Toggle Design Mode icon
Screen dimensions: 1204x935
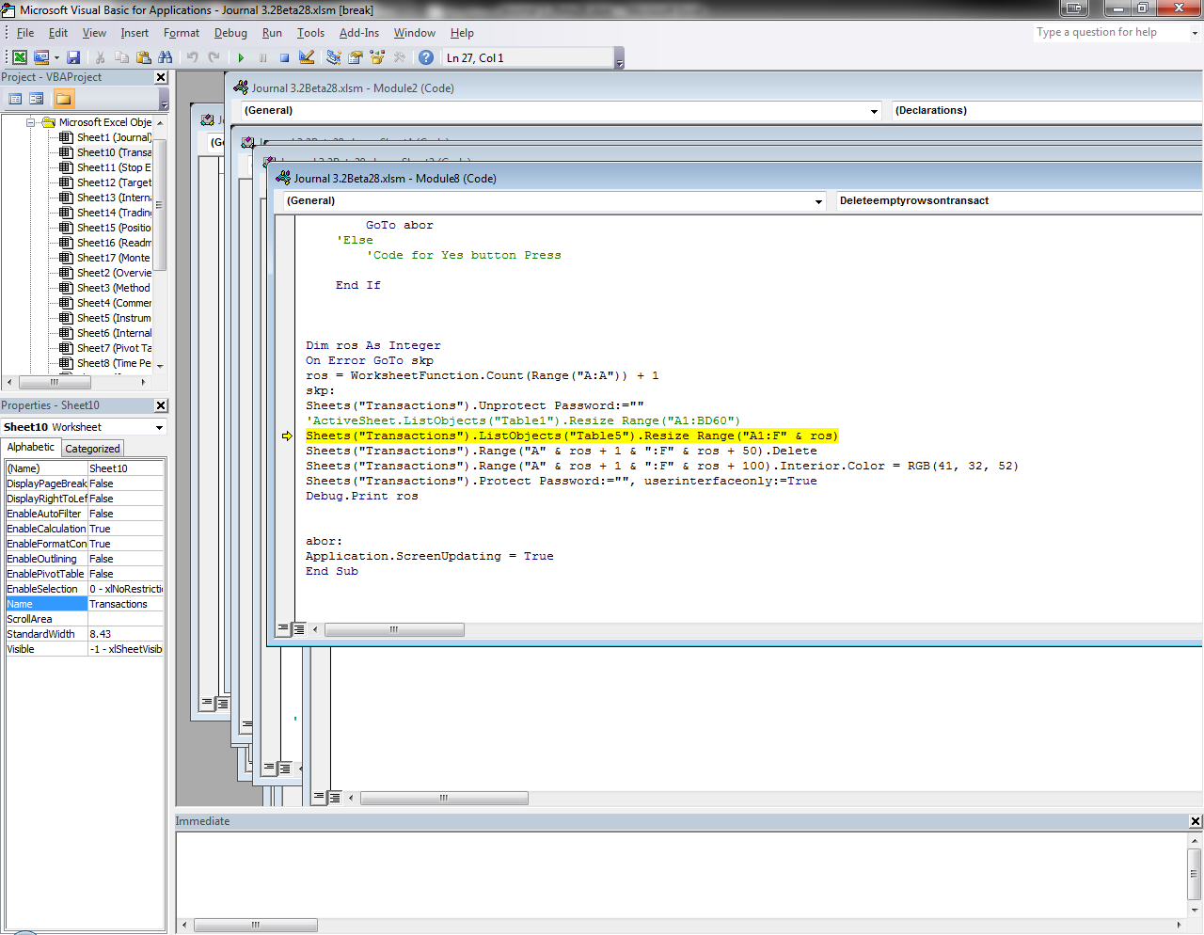pyautogui.click(x=307, y=57)
